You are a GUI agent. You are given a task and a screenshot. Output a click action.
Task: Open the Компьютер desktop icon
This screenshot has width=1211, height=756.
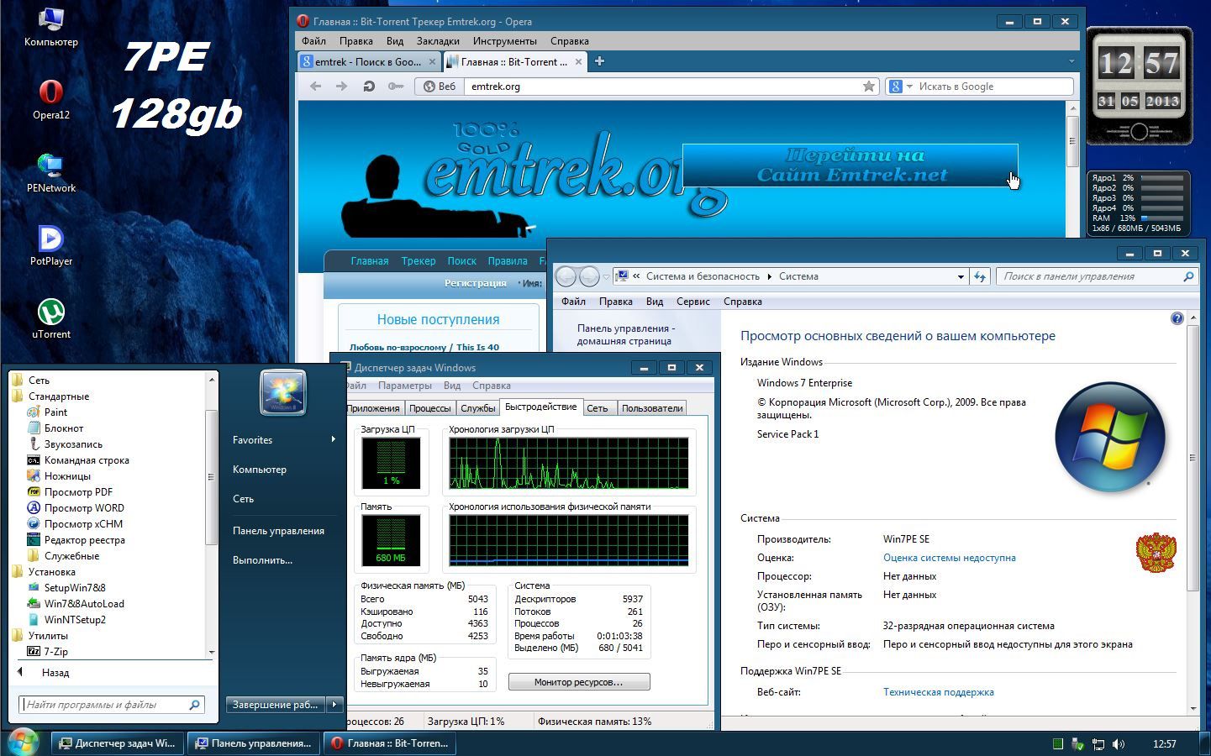point(51,27)
